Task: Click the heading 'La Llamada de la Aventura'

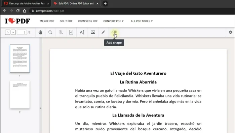Action: [138, 115]
